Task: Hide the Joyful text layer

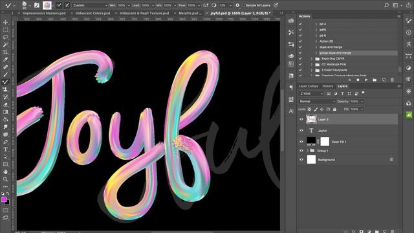Action: tap(301, 131)
